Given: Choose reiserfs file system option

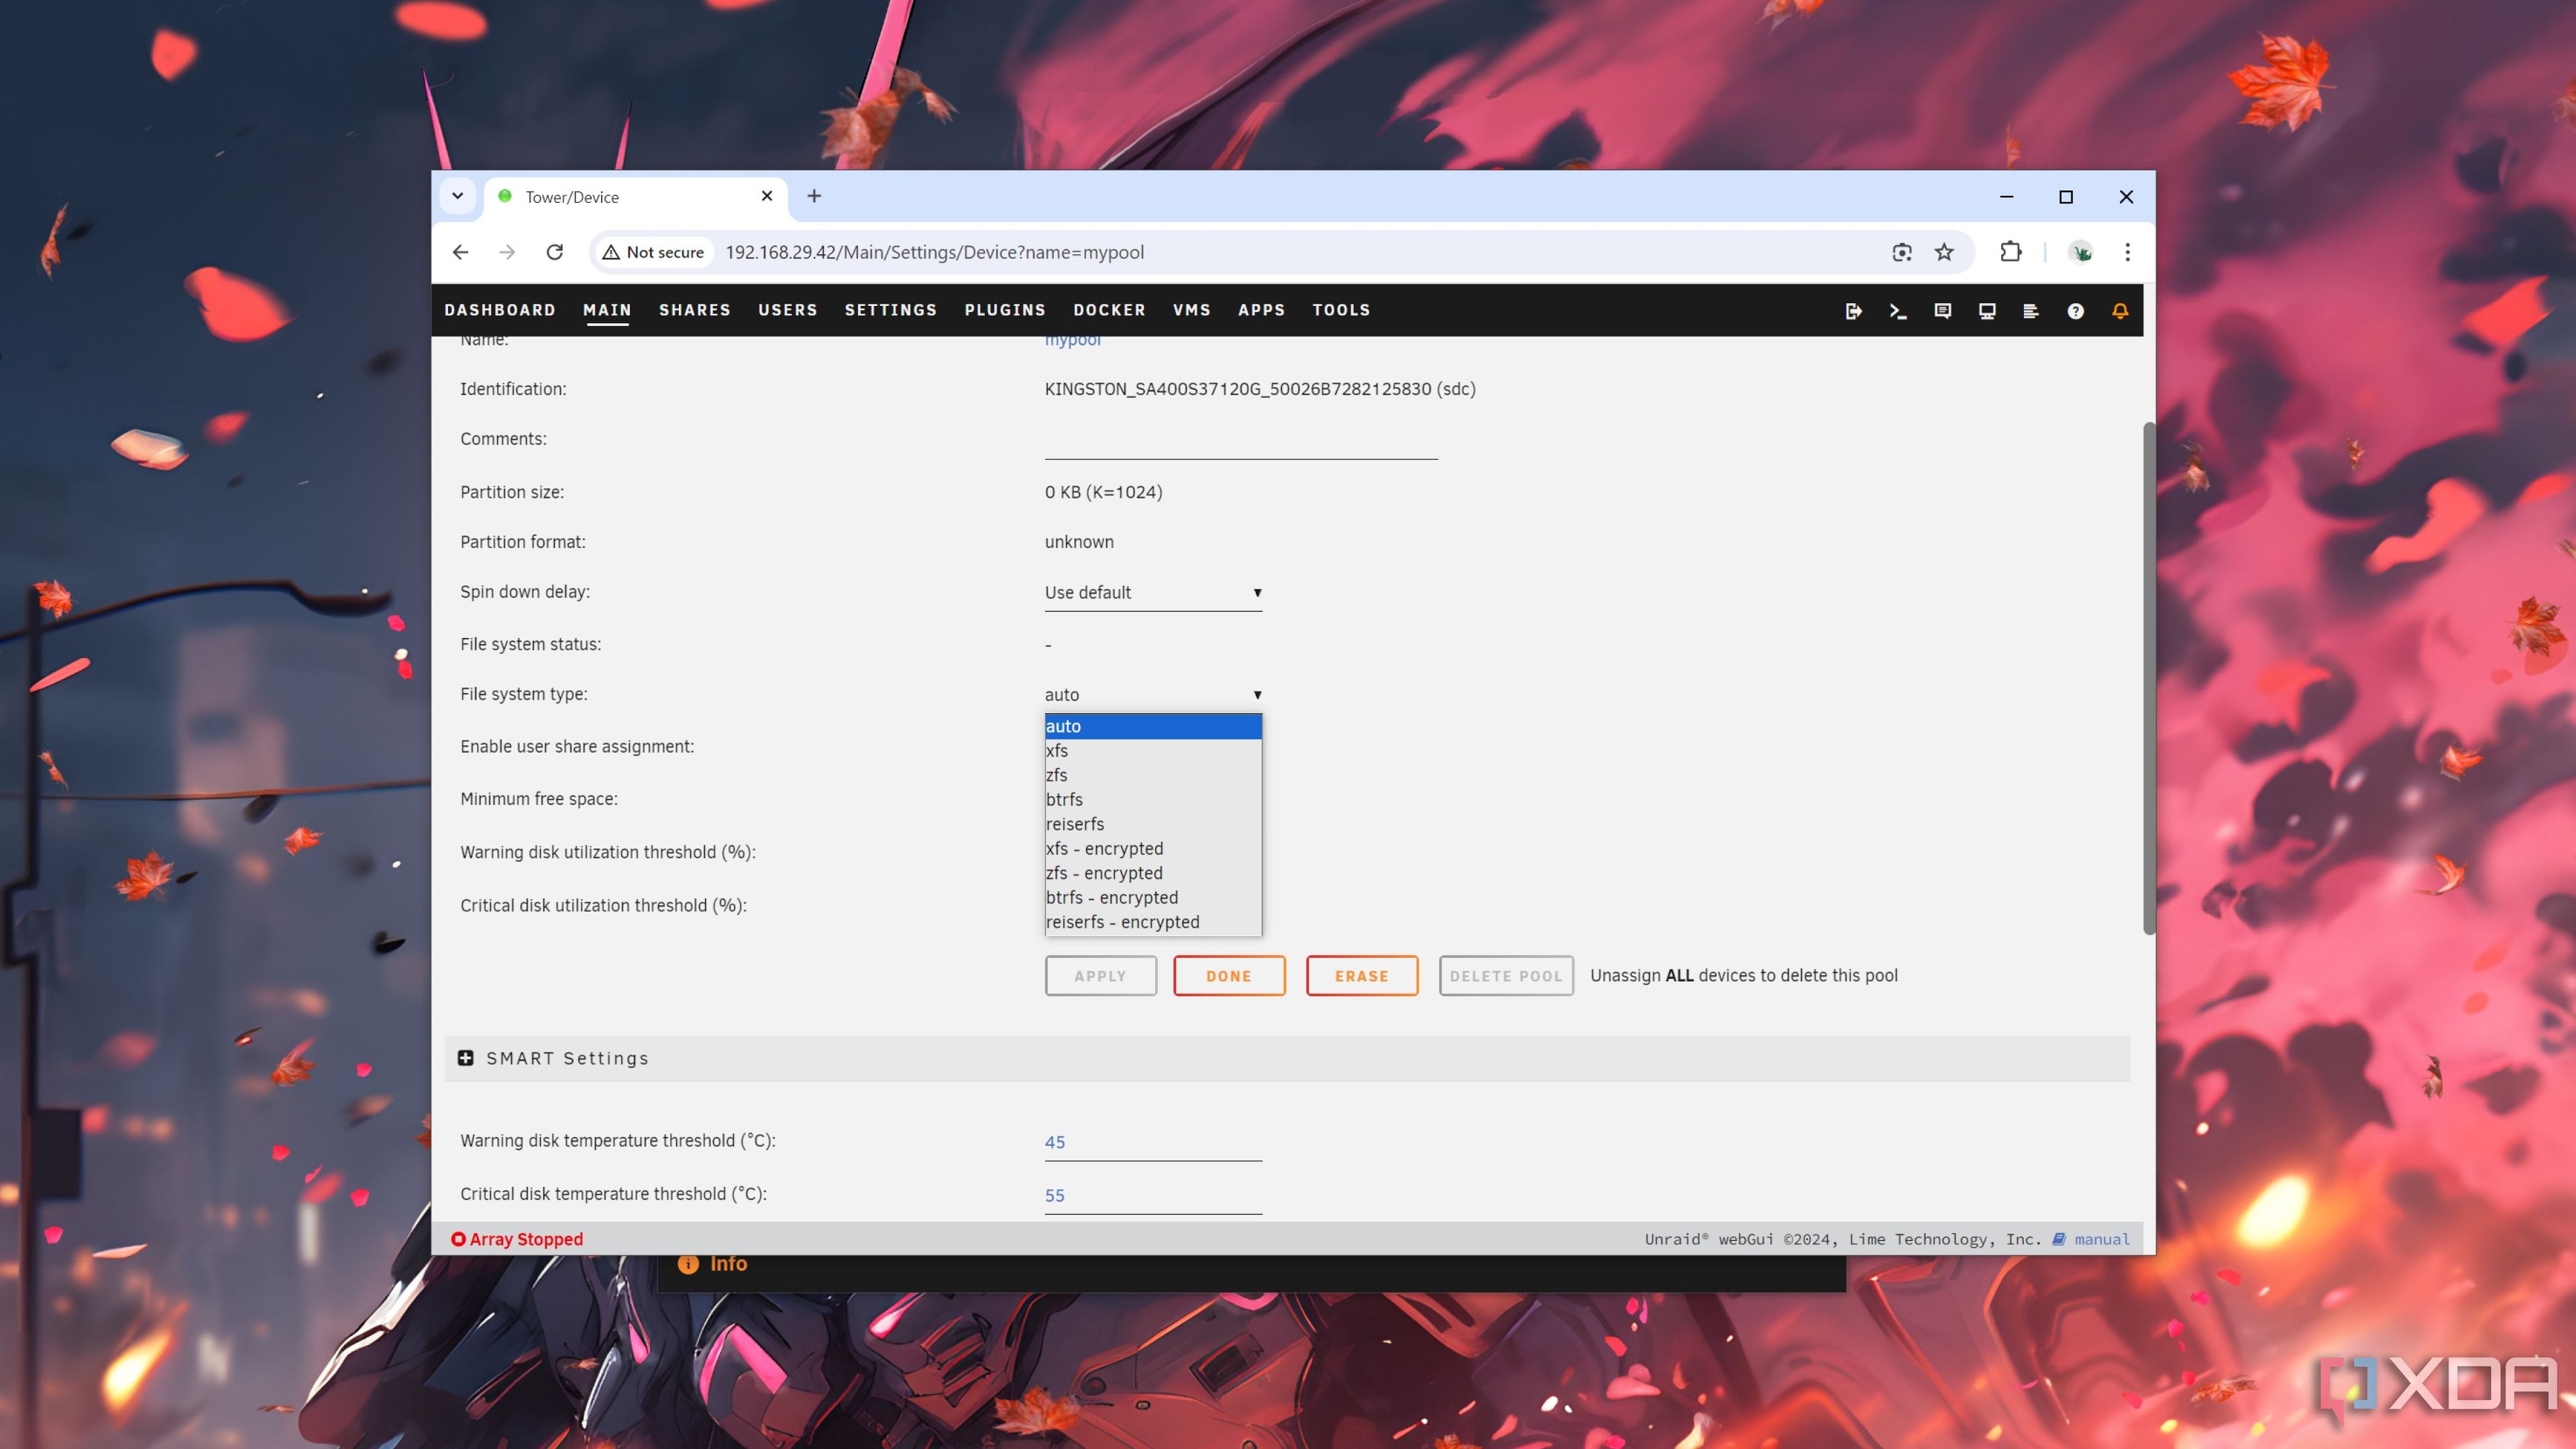Looking at the screenshot, I should pos(1153,824).
